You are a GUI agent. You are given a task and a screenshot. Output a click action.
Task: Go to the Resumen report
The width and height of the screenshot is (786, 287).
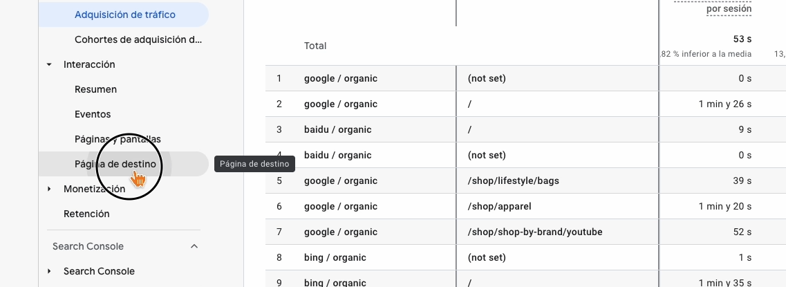pyautogui.click(x=95, y=89)
